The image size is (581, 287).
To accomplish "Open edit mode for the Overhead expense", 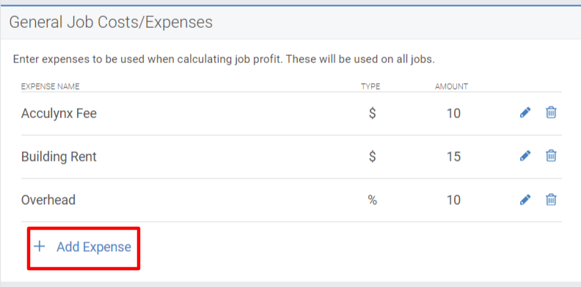I will [x=525, y=200].
